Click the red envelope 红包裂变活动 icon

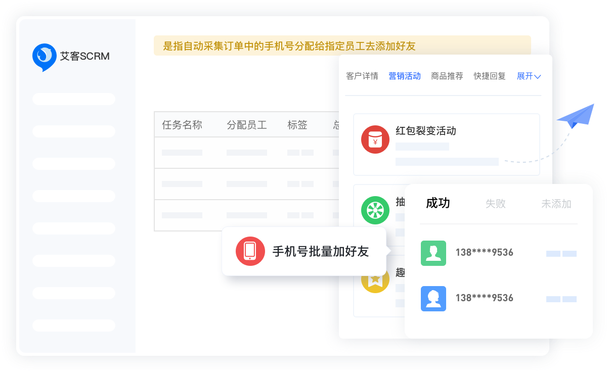(x=375, y=139)
